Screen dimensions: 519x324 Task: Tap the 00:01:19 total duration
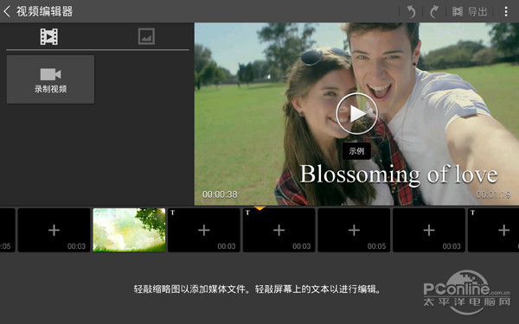[493, 194]
